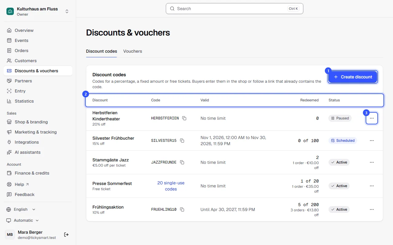The height and width of the screenshot is (245, 393).
Task: Click the Ctrl K shortcut badge
Action: pyautogui.click(x=294, y=9)
